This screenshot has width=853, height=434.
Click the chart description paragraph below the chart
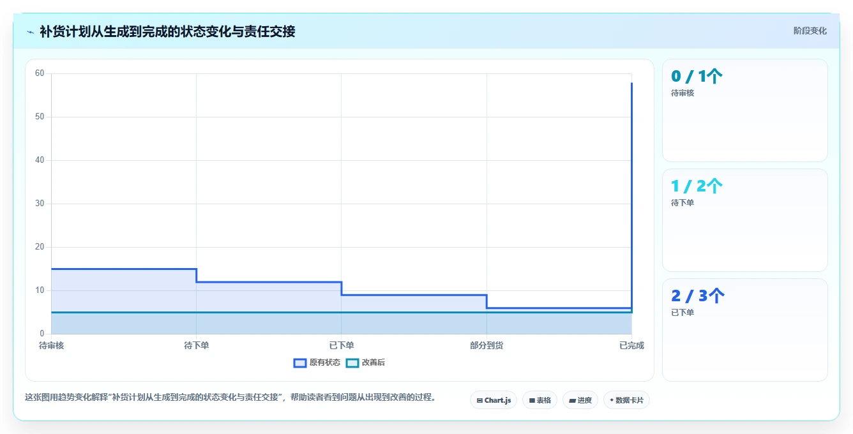(232, 397)
